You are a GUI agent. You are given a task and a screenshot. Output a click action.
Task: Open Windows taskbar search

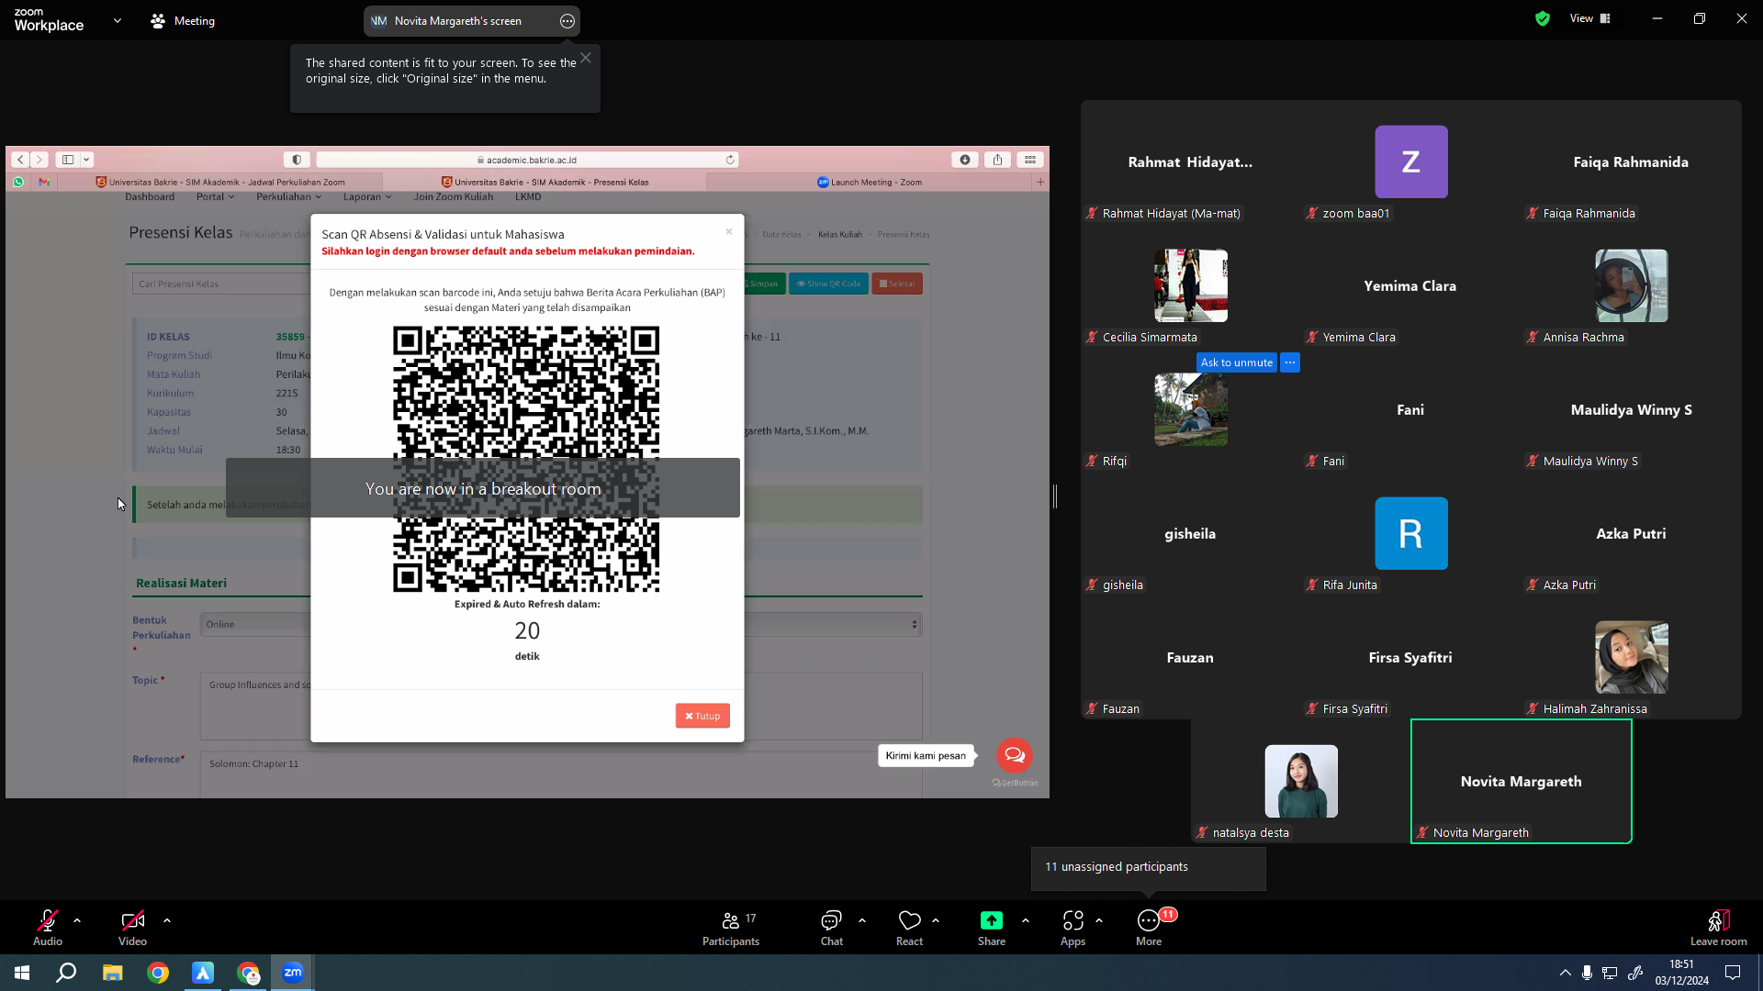66,973
